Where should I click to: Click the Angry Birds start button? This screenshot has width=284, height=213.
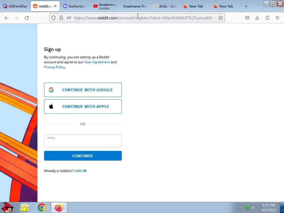[7, 207]
